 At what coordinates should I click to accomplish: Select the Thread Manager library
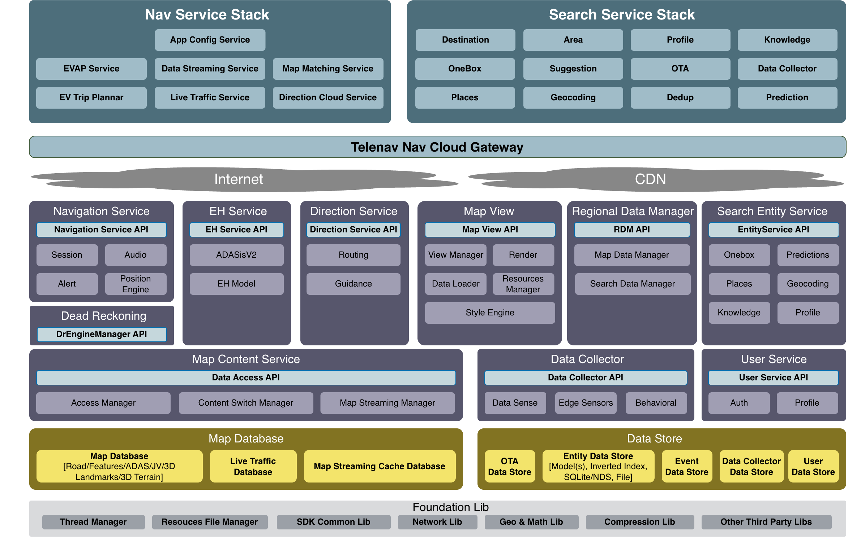tap(93, 522)
